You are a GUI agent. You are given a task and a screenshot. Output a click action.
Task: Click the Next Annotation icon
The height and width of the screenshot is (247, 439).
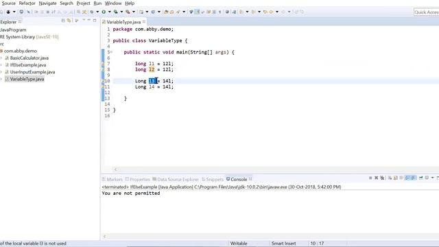(x=241, y=12)
